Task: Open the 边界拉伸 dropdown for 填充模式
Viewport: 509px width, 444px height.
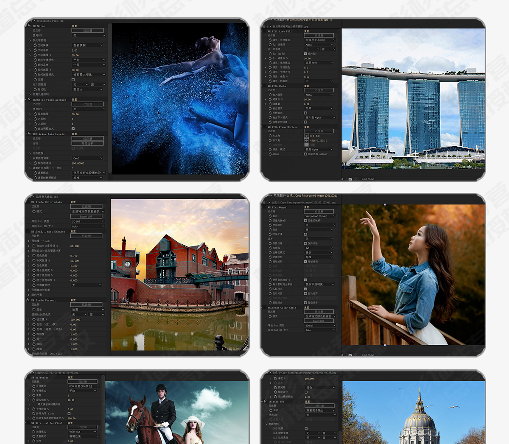Action: coord(319,63)
